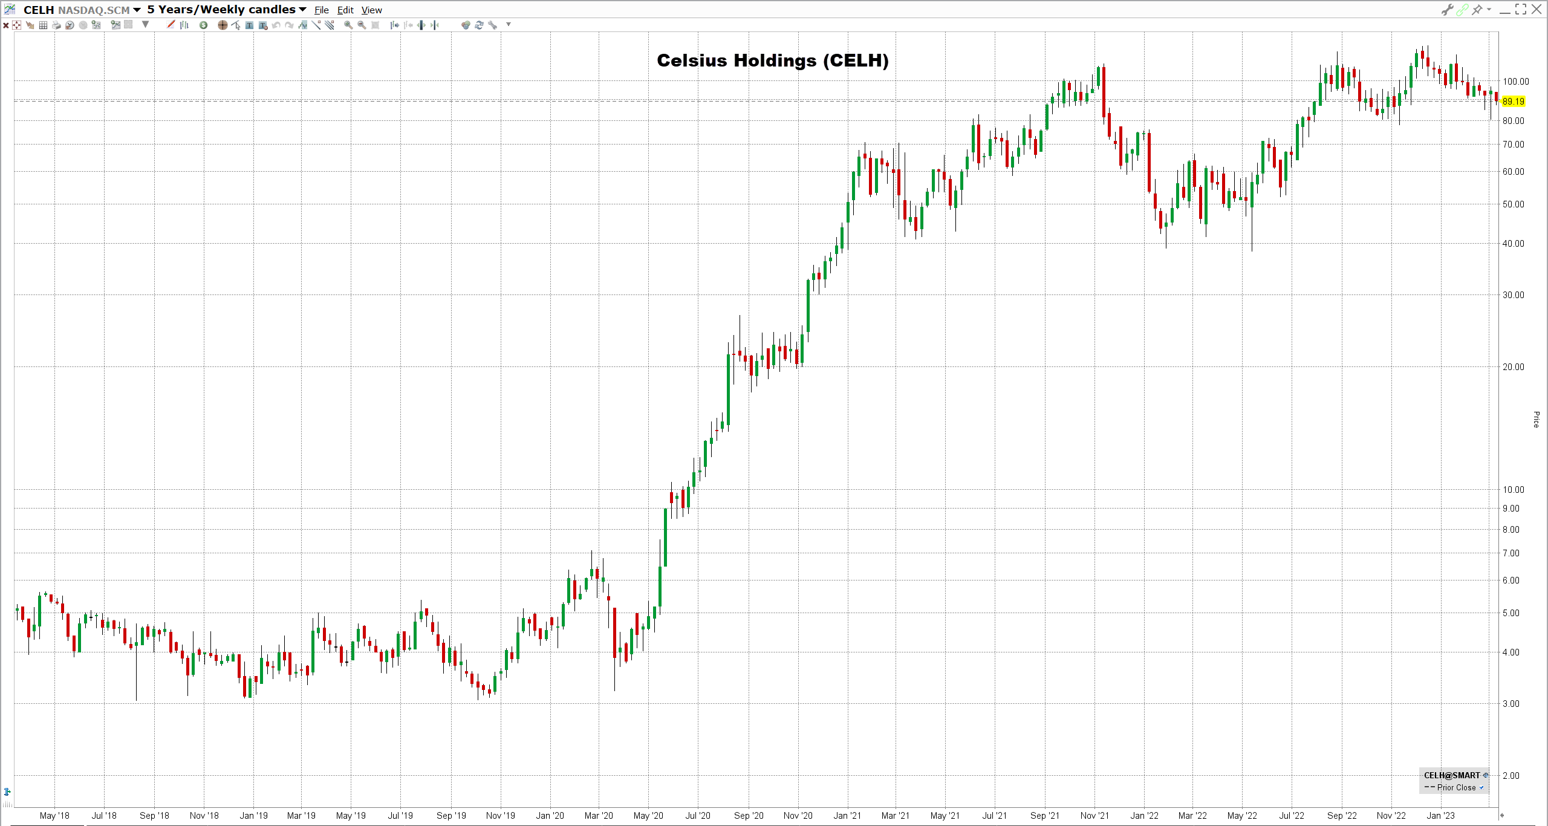
Task: Click the Mar '20 time axis label
Action: [599, 816]
